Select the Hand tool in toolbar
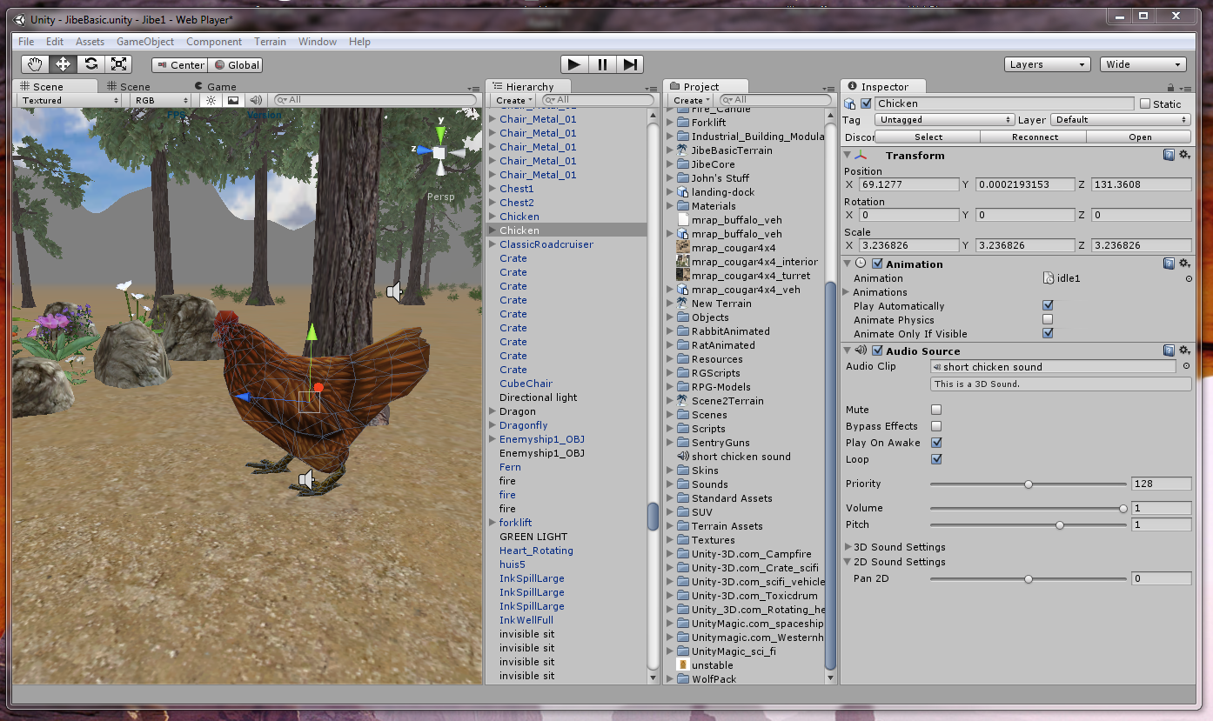1213x721 pixels. pos(36,64)
